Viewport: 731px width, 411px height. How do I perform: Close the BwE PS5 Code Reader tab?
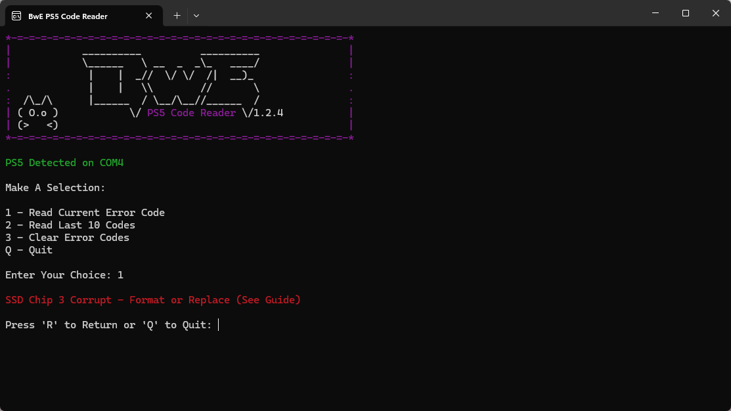click(x=148, y=16)
